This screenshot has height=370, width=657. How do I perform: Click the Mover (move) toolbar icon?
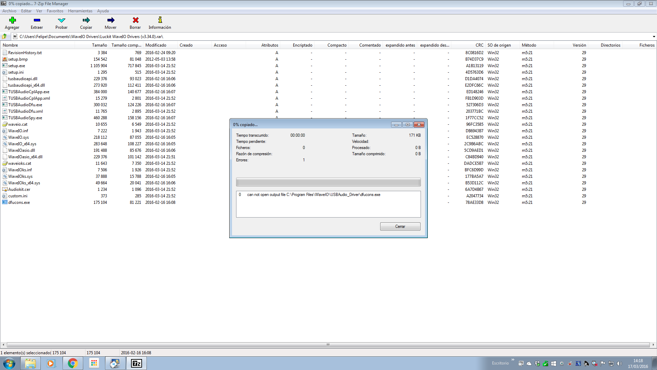click(111, 20)
